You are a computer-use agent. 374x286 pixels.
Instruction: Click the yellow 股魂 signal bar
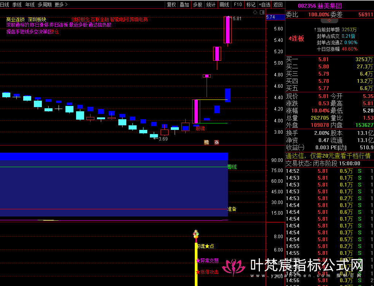point(196,264)
